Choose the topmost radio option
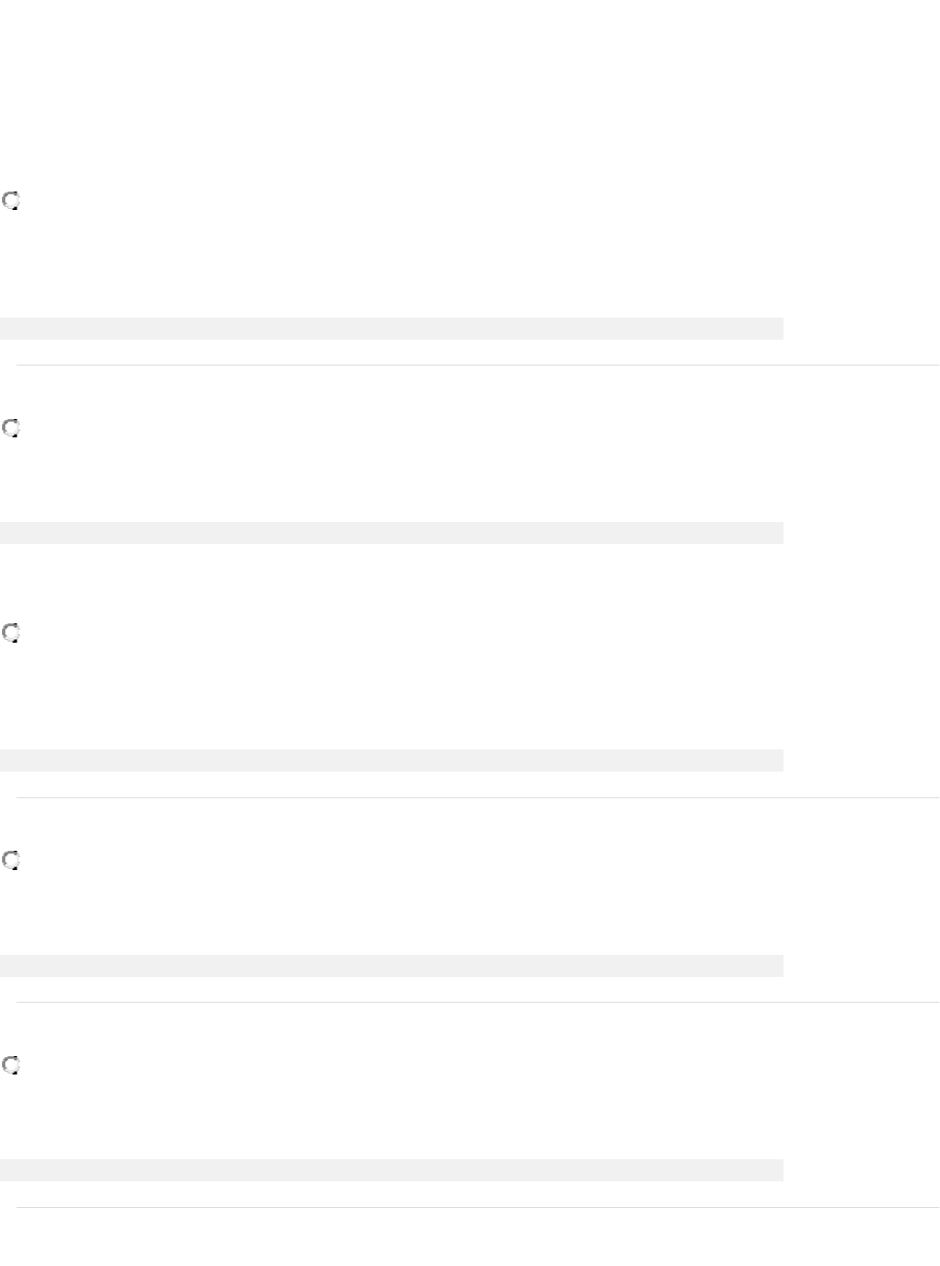The height and width of the screenshot is (1266, 940). tap(11, 201)
